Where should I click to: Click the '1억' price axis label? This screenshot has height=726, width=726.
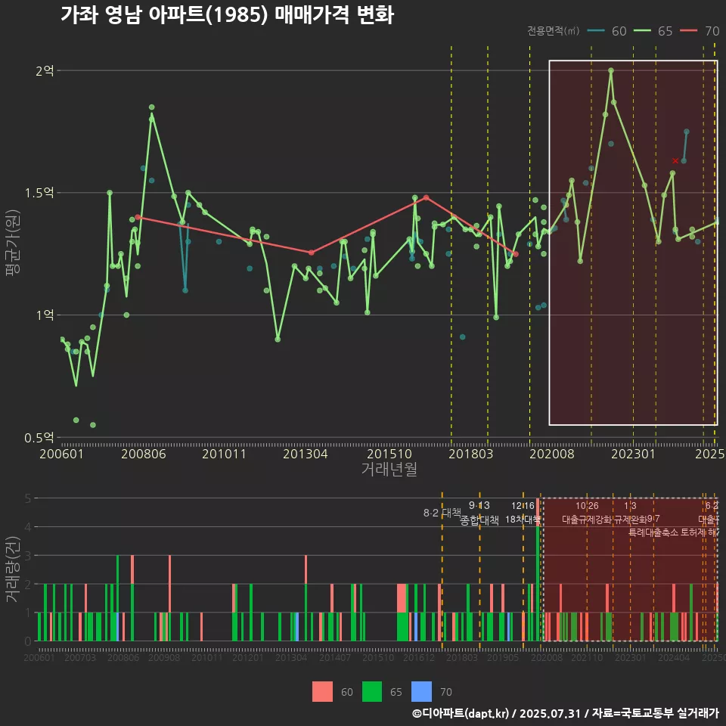(x=45, y=315)
